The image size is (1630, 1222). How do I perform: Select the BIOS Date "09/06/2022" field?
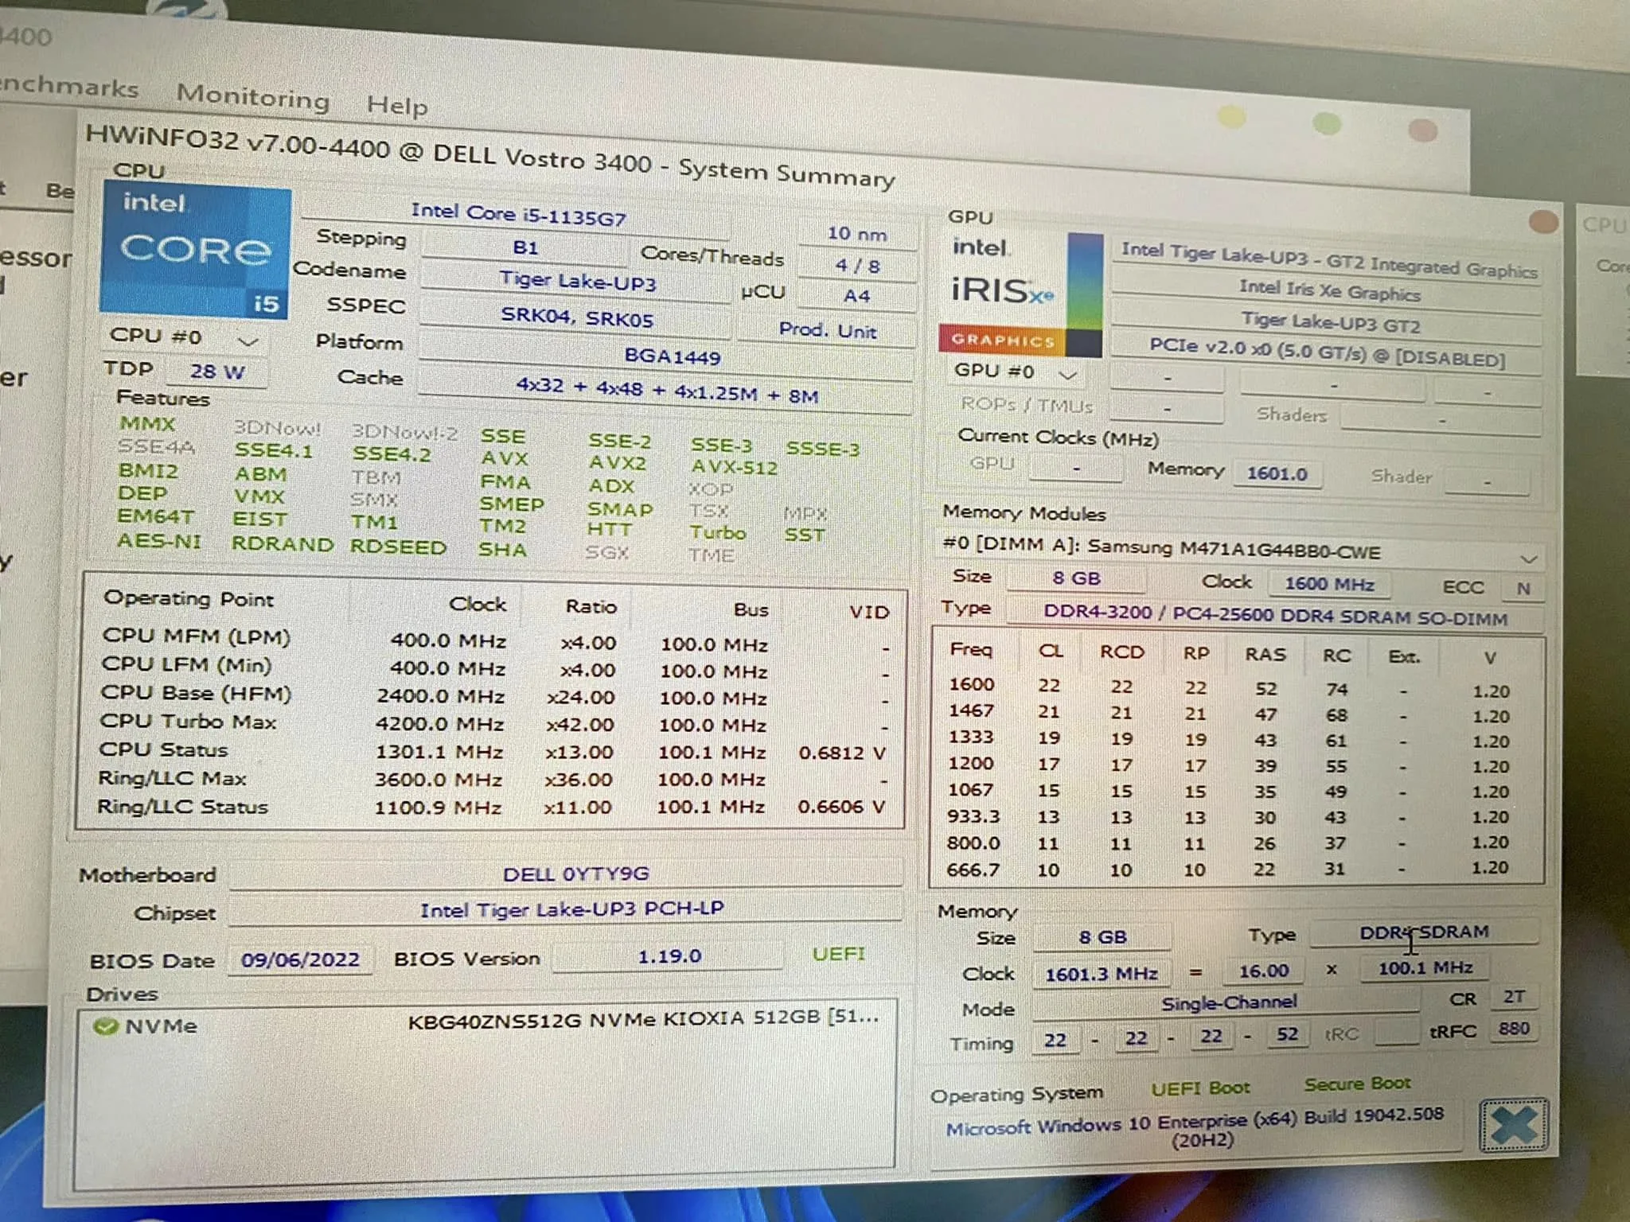(300, 959)
